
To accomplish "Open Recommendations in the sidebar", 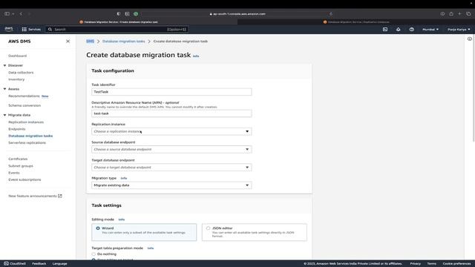I will pos(24,96).
